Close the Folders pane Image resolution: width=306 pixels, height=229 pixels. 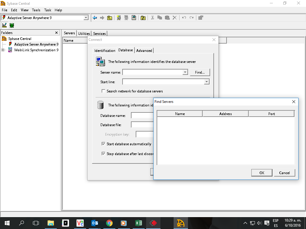coord(56,33)
